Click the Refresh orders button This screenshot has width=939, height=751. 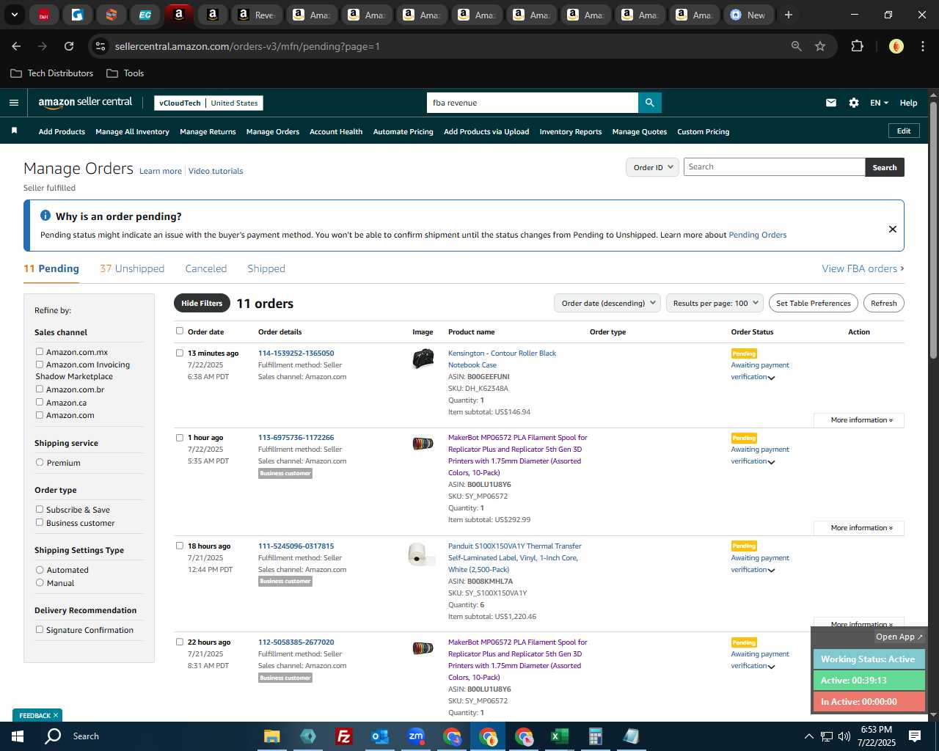click(x=884, y=303)
